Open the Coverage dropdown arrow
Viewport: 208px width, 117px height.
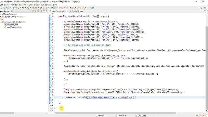pos(25,8)
